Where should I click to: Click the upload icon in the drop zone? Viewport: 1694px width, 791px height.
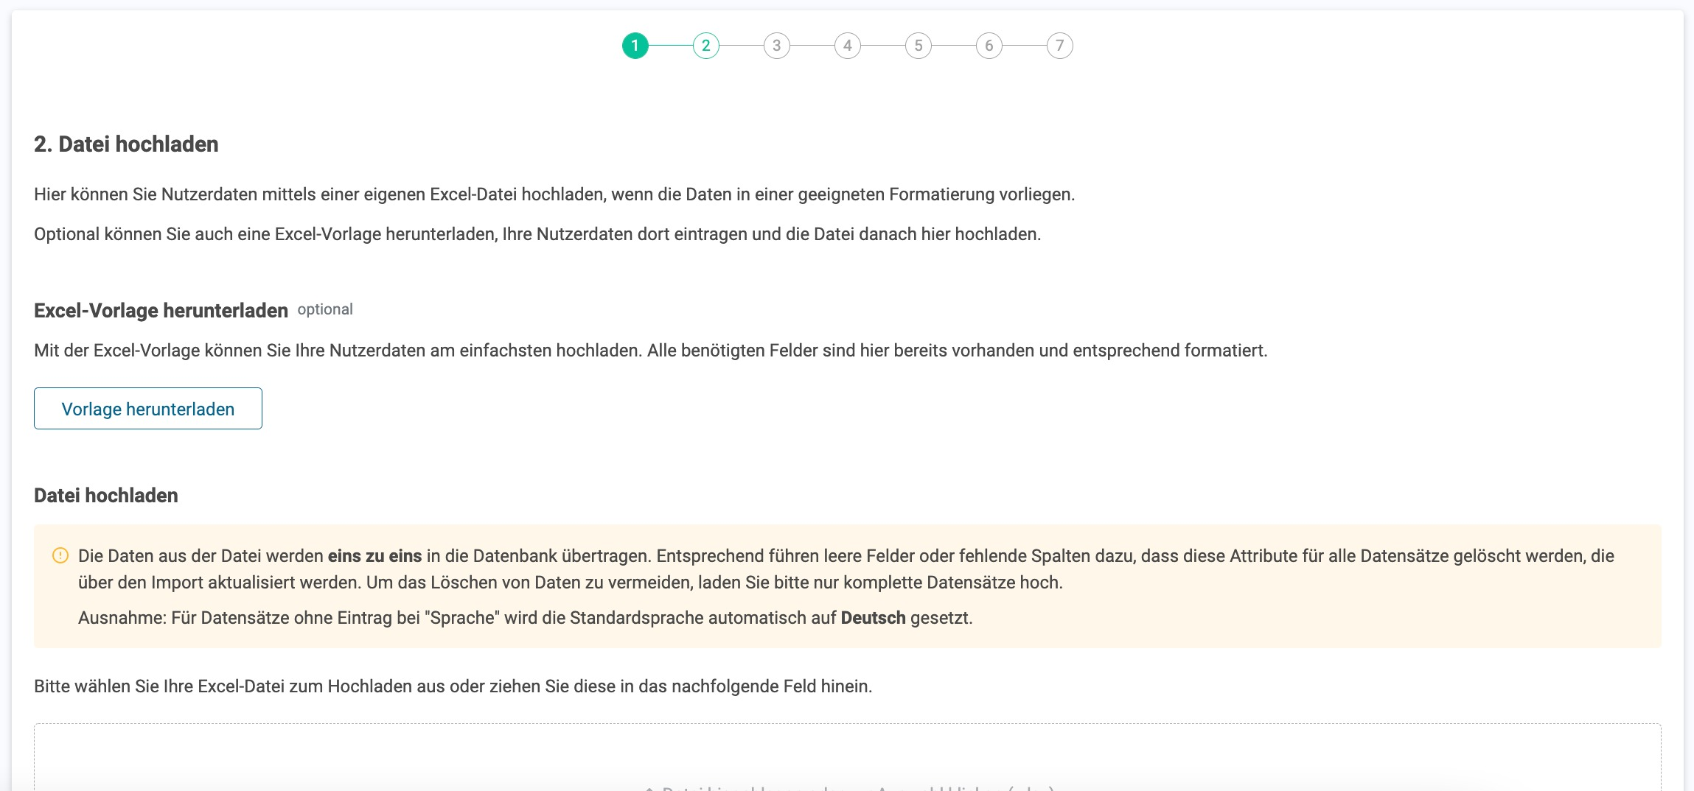649,788
